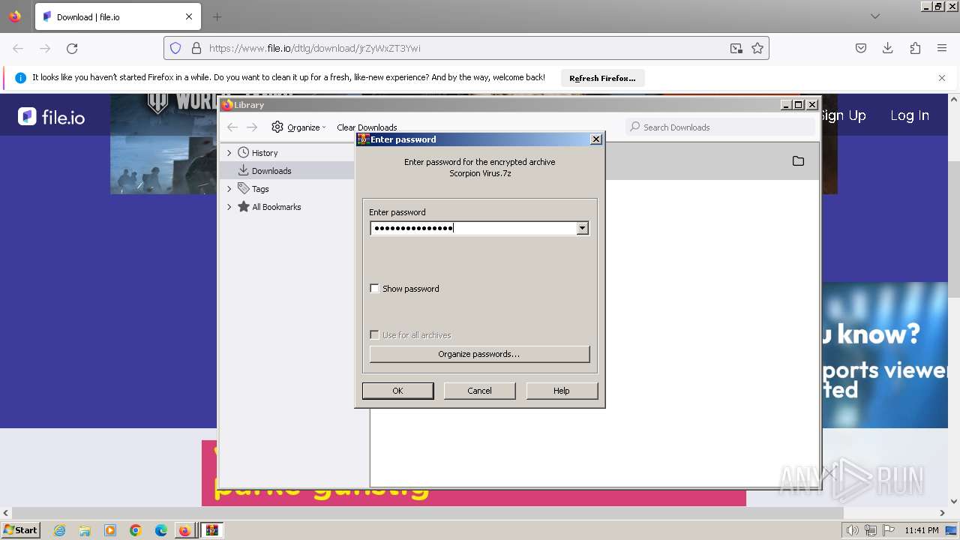Click the World of Tanks advertisement banner
960x540 pixels.
click(164, 144)
